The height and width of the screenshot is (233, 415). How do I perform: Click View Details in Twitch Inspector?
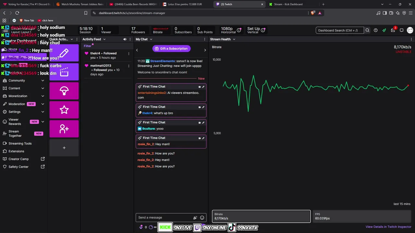[x=388, y=227]
